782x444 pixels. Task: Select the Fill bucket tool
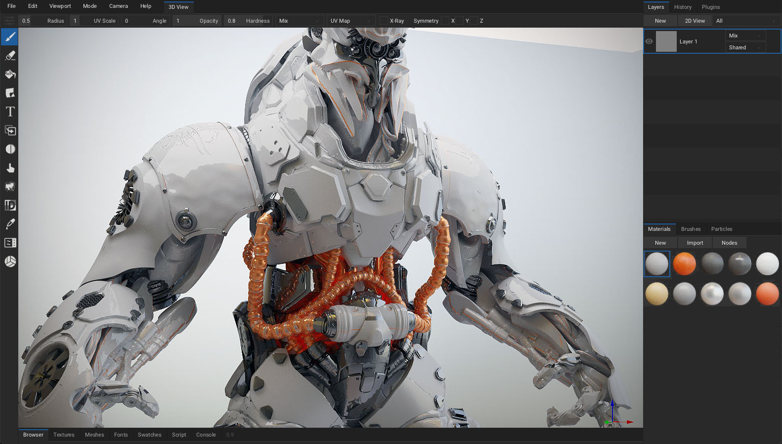[x=10, y=74]
